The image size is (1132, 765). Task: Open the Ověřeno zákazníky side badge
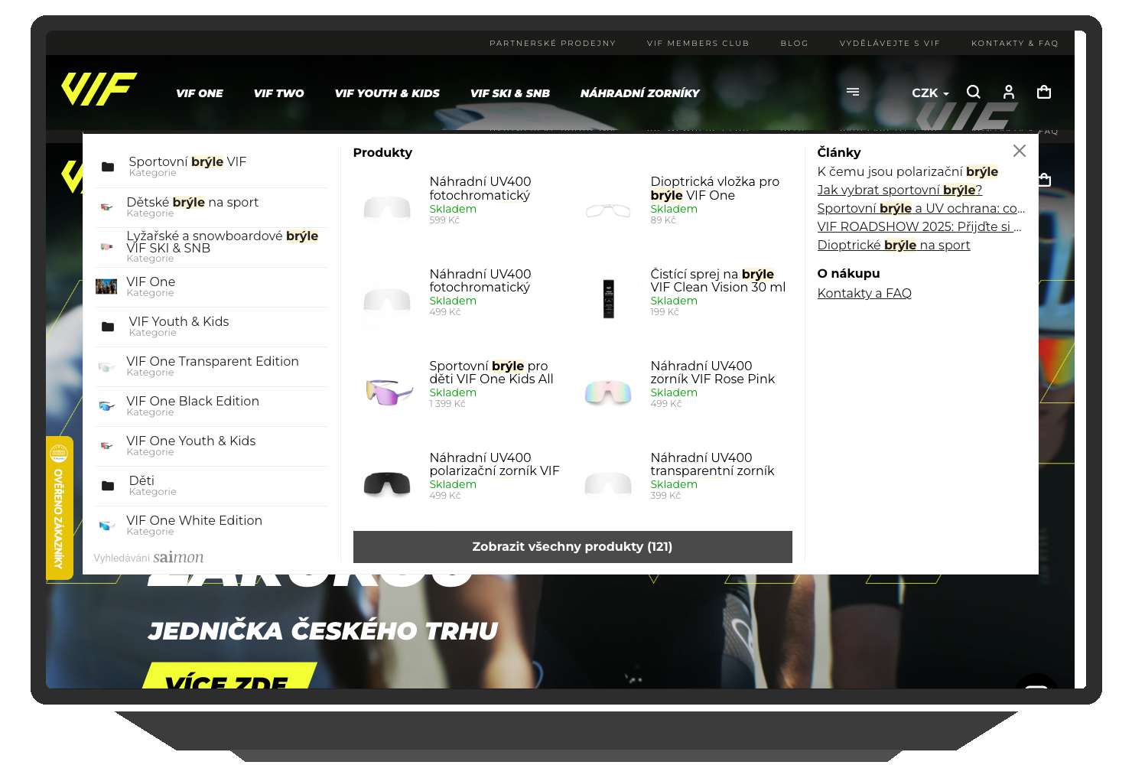point(59,507)
